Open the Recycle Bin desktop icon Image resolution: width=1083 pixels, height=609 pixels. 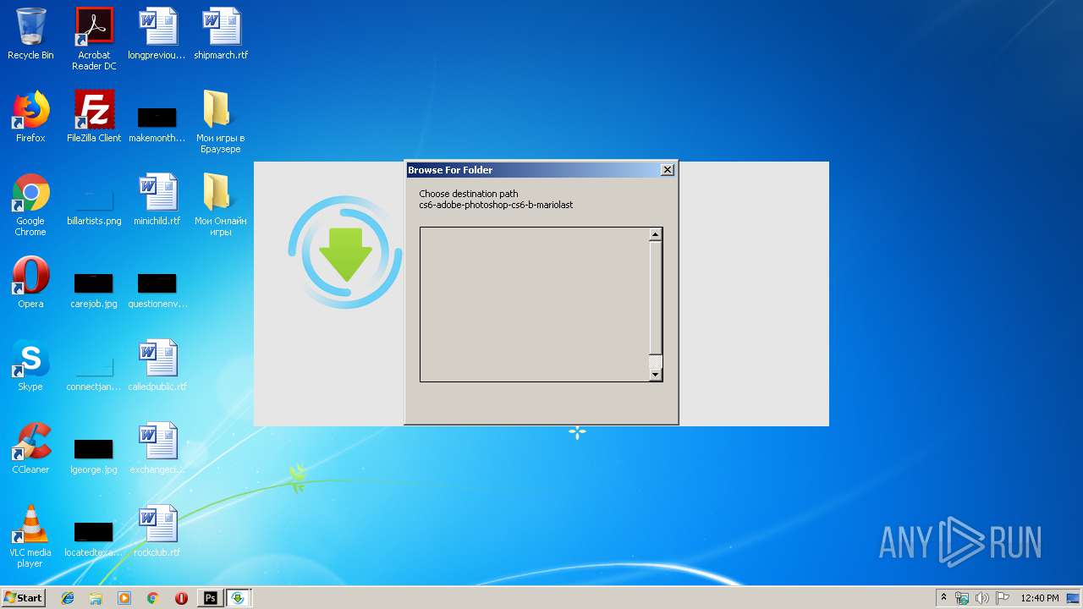pos(30,34)
